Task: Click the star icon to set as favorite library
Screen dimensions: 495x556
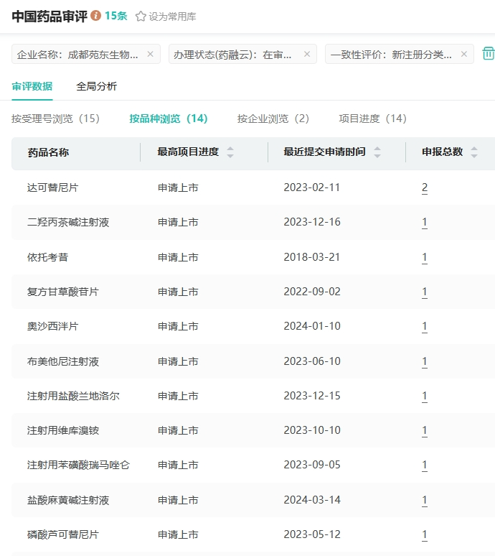Action: coord(141,17)
